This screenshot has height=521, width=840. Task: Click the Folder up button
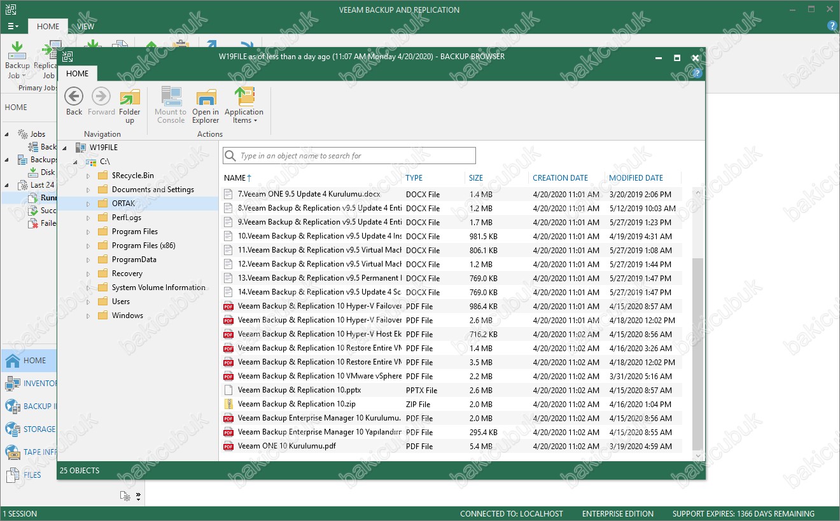pos(130,106)
